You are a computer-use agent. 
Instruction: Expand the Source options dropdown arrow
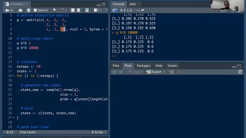pos(101,10)
